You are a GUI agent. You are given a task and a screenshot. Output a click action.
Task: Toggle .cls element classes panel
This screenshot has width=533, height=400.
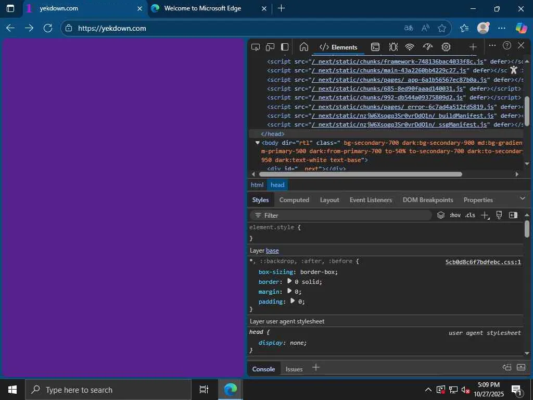click(470, 215)
